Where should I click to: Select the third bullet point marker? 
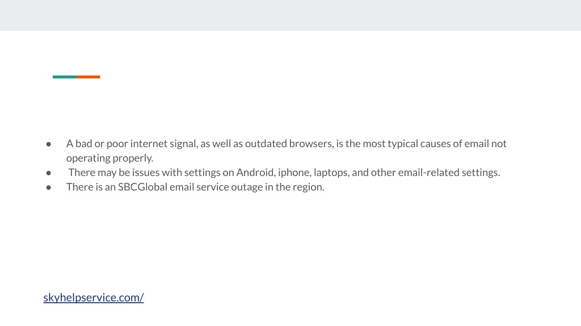[x=49, y=187]
